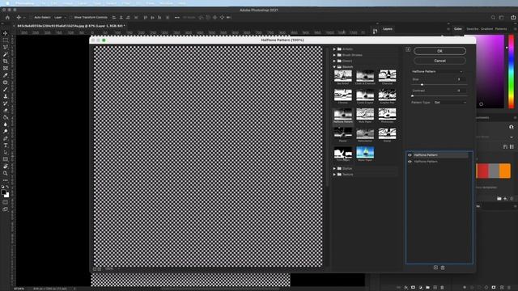518x291 pixels.
Task: Expand the Texture filter folder
Action: pyautogui.click(x=334, y=175)
